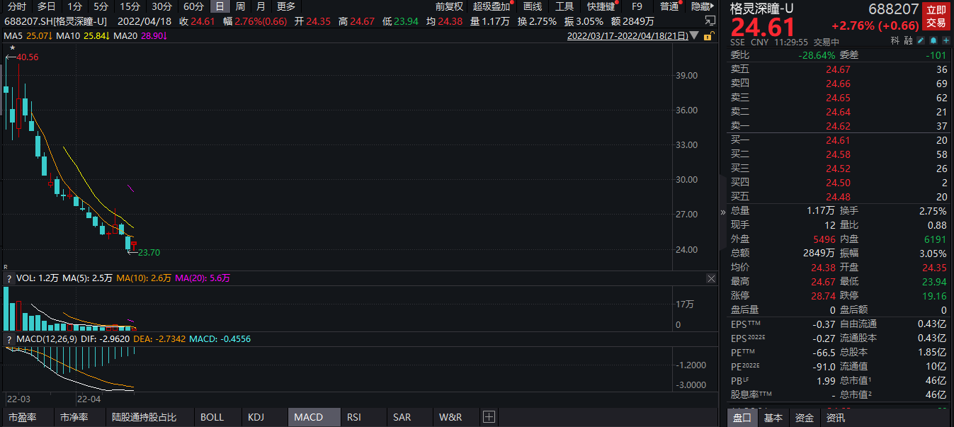Open the 前复权 adjustment dropdown
Viewport: 954px width, 427px height.
coord(449,6)
